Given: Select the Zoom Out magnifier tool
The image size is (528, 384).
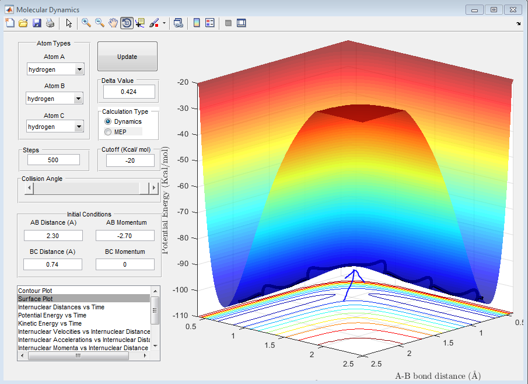Looking at the screenshot, I should click(100, 23).
